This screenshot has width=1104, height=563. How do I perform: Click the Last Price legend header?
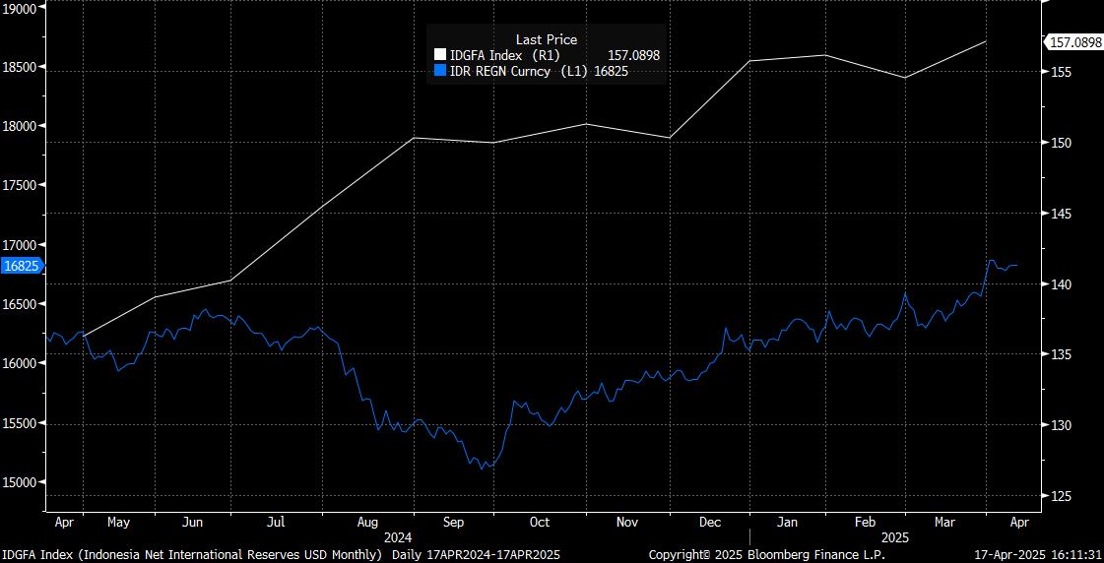(x=546, y=39)
